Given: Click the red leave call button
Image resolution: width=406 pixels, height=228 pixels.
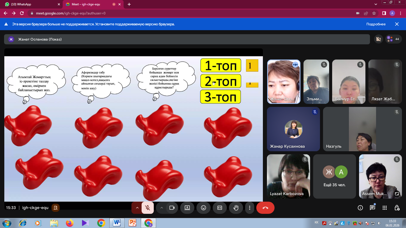Looking at the screenshot, I should (265, 208).
